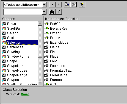Viewport: 127px width, 104px height.
Task: Click the Copy to Clipboard icon
Action: click(x=67, y=4)
